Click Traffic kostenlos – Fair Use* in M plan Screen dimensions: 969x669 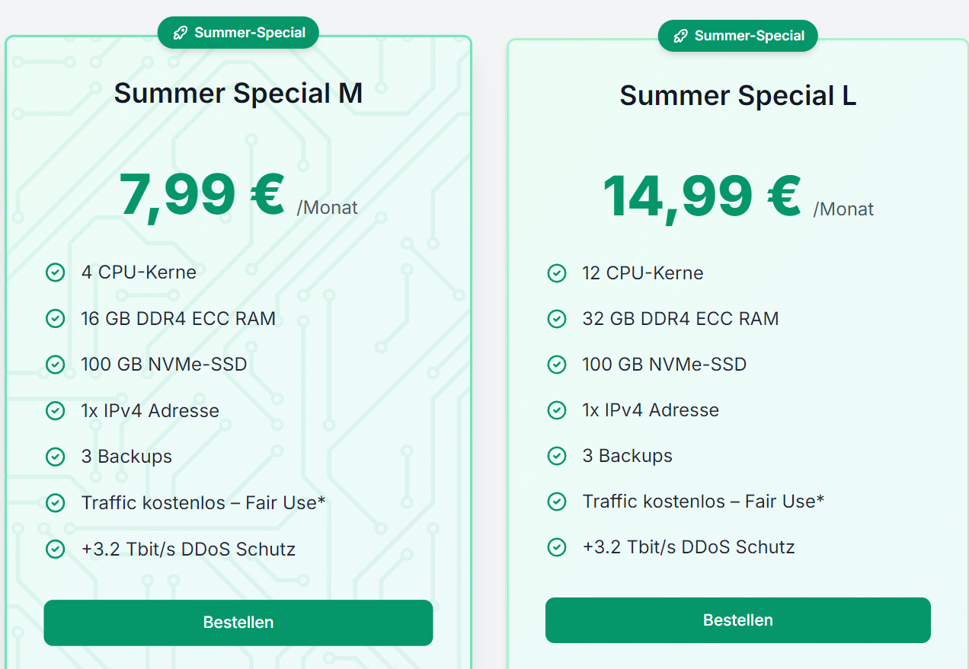pyautogui.click(x=203, y=503)
